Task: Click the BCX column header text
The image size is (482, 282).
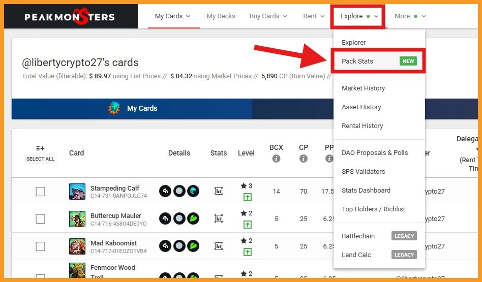Action: tap(276, 147)
